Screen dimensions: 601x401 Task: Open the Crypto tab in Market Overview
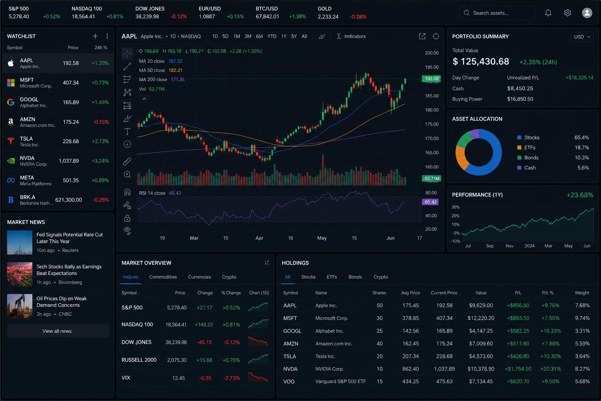point(229,277)
